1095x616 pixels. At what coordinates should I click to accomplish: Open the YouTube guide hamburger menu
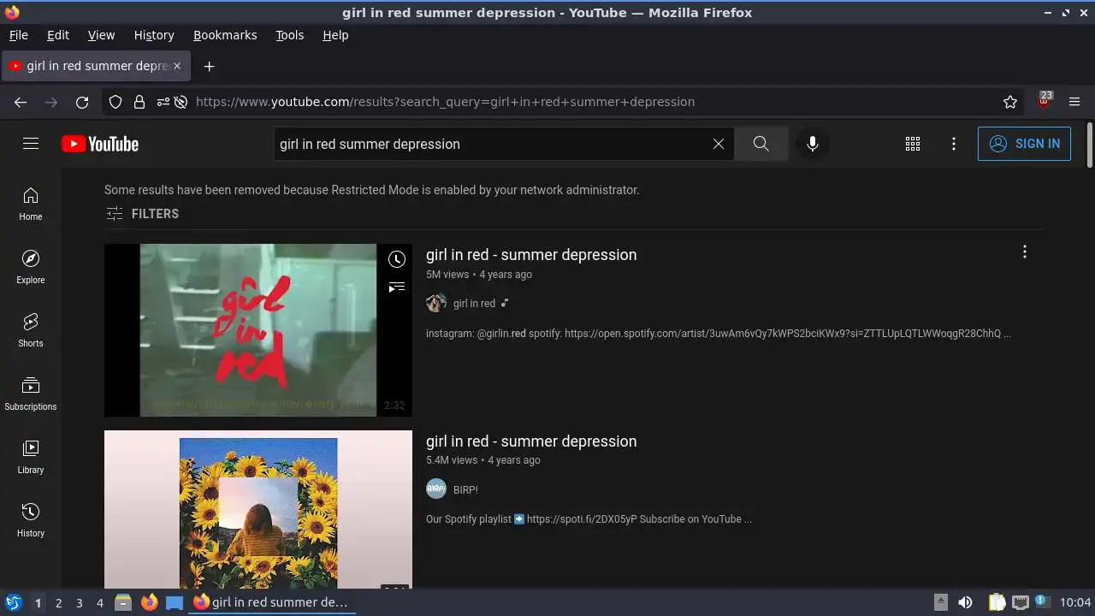[31, 144]
